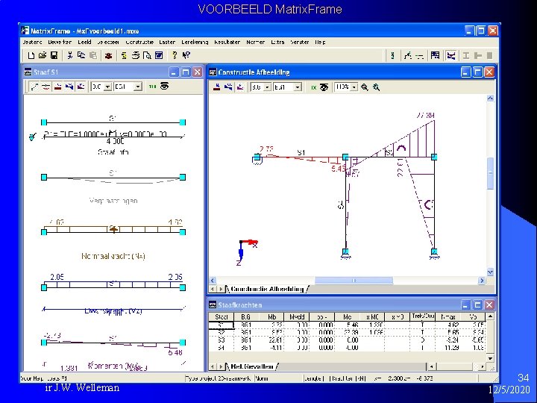
Task: Click scroll-down arrow in Staafkrachten table
Action: coord(490,358)
